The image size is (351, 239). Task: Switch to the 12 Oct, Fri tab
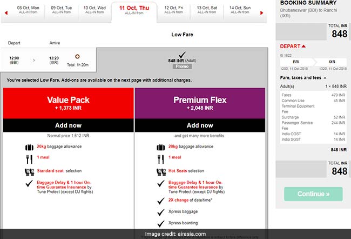tap(174, 11)
